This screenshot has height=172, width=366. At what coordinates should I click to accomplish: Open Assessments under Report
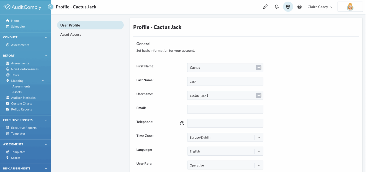pos(20,63)
